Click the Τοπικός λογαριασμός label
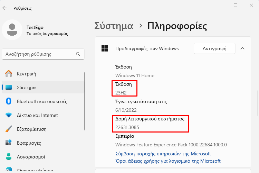This screenshot has width=259, height=173. 47,34
